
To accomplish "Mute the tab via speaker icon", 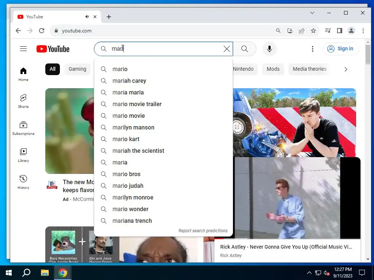I will tap(87, 17).
